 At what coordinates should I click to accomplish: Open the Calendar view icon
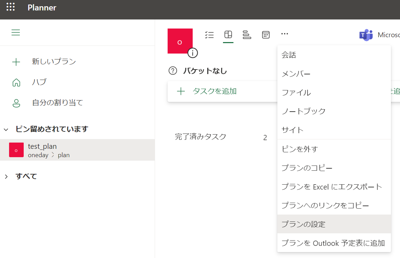[x=266, y=35]
